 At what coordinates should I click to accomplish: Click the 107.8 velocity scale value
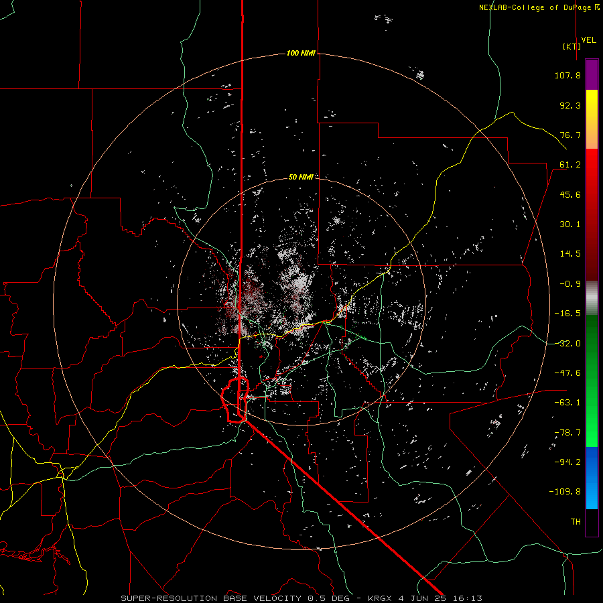567,75
